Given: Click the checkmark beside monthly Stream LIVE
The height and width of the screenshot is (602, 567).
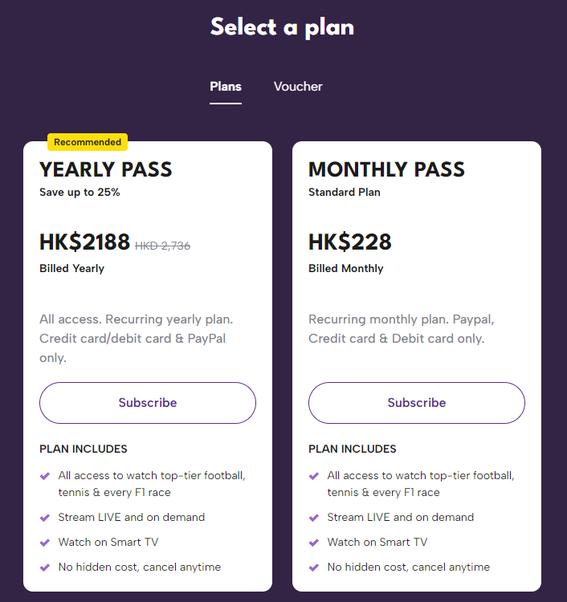Looking at the screenshot, I should point(314,518).
